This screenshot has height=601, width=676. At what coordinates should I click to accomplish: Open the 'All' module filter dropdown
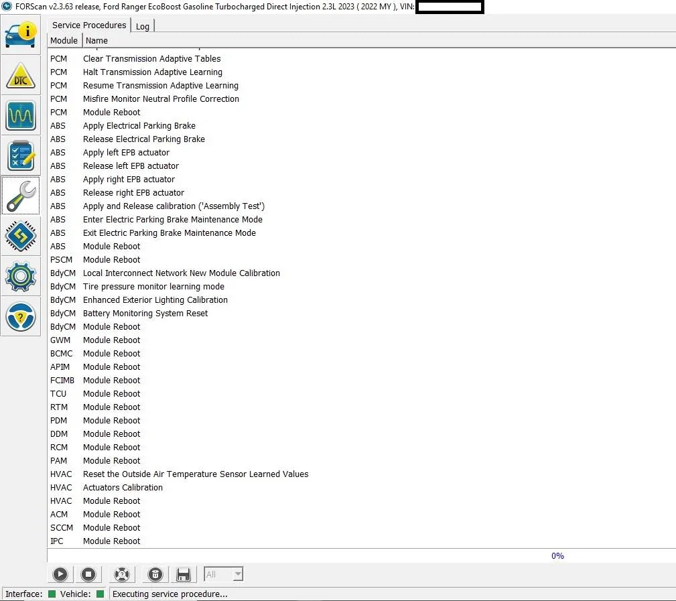click(x=223, y=574)
